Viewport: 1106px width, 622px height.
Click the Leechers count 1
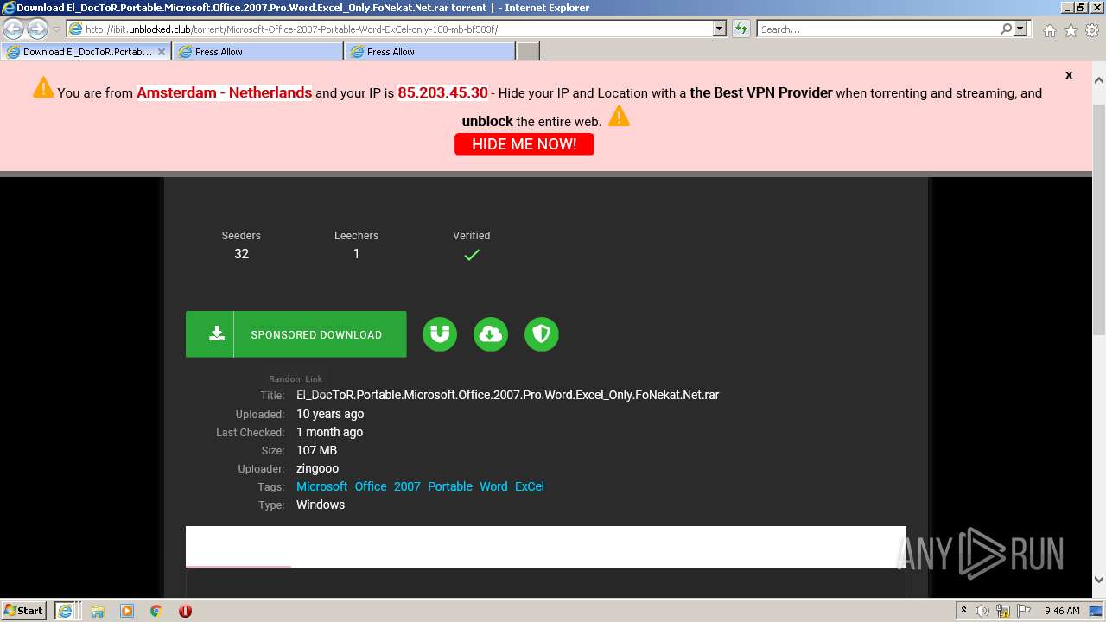[356, 254]
